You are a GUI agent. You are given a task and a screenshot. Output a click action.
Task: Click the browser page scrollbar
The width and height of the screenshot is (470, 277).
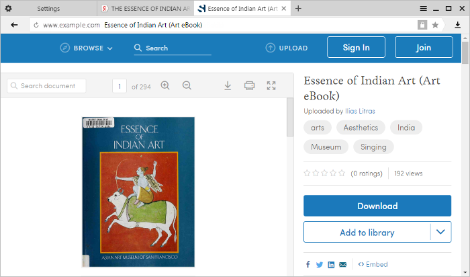point(465,52)
